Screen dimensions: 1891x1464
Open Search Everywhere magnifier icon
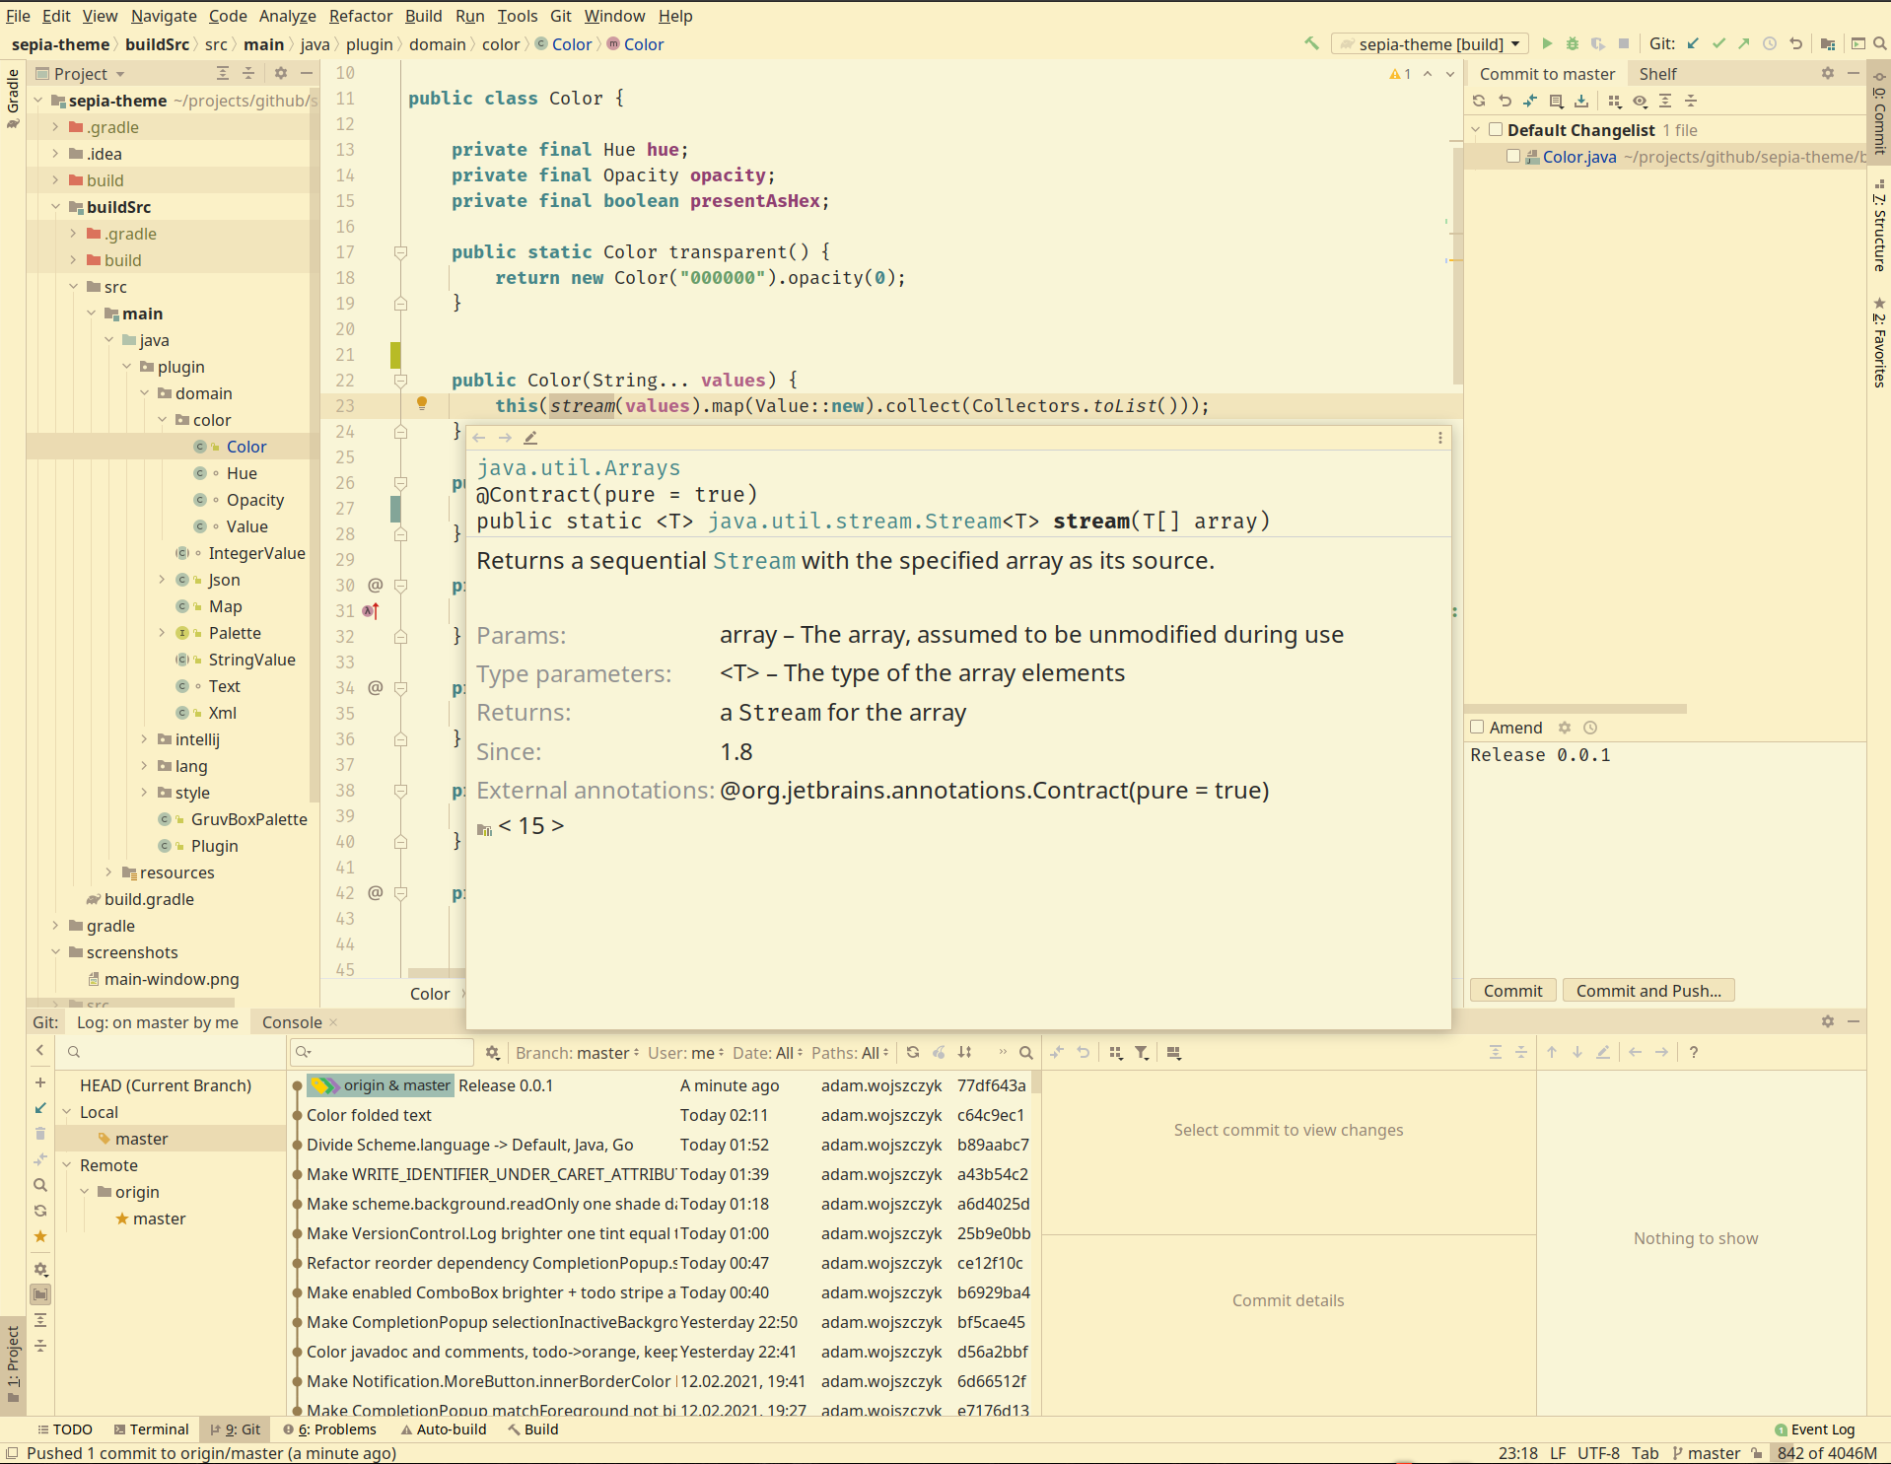click(x=1880, y=43)
